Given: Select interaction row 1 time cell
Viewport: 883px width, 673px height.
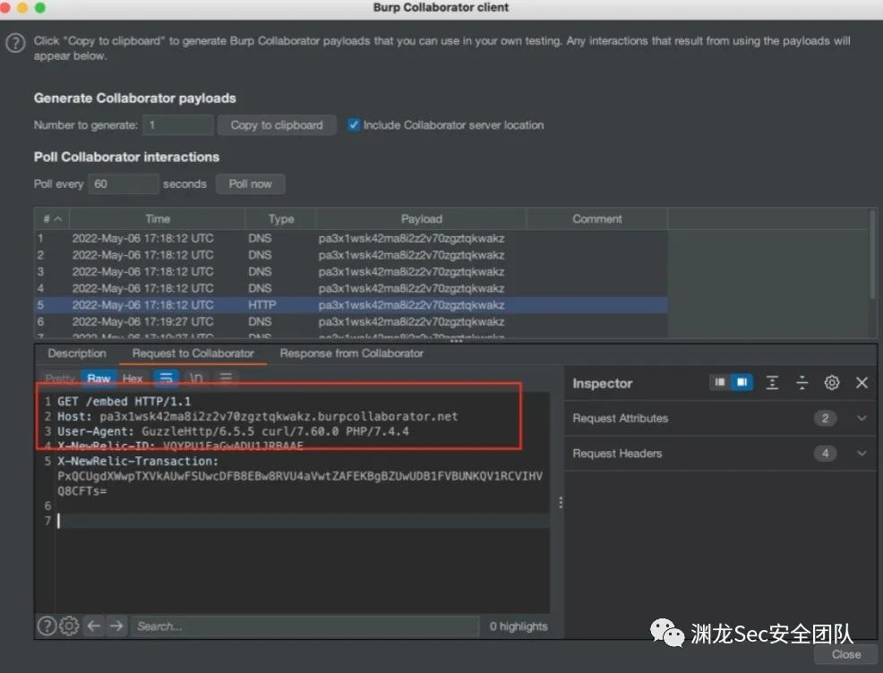Looking at the screenshot, I should (x=142, y=238).
